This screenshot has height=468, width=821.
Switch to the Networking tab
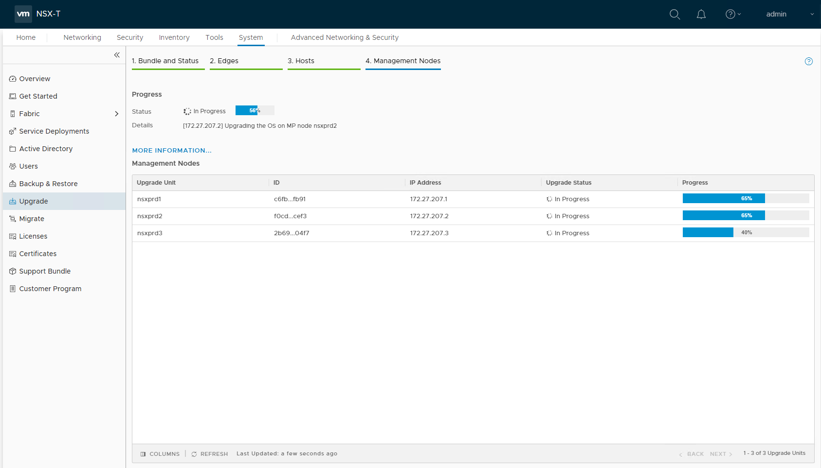click(x=82, y=37)
